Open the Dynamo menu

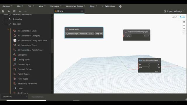pos(7,6)
